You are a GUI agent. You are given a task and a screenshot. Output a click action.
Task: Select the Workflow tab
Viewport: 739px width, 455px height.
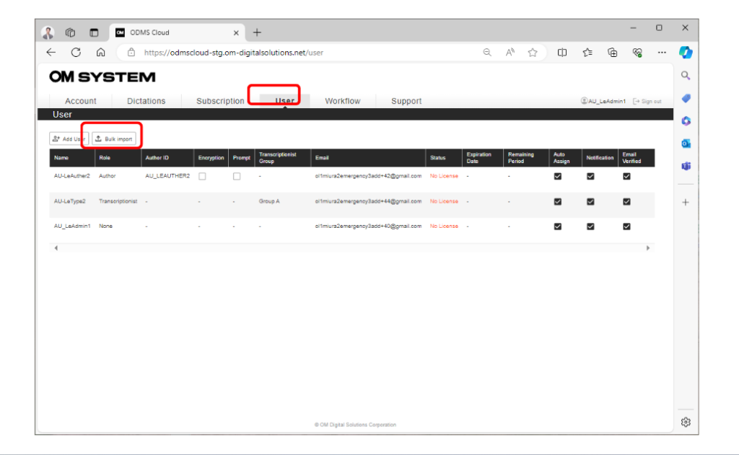(343, 101)
